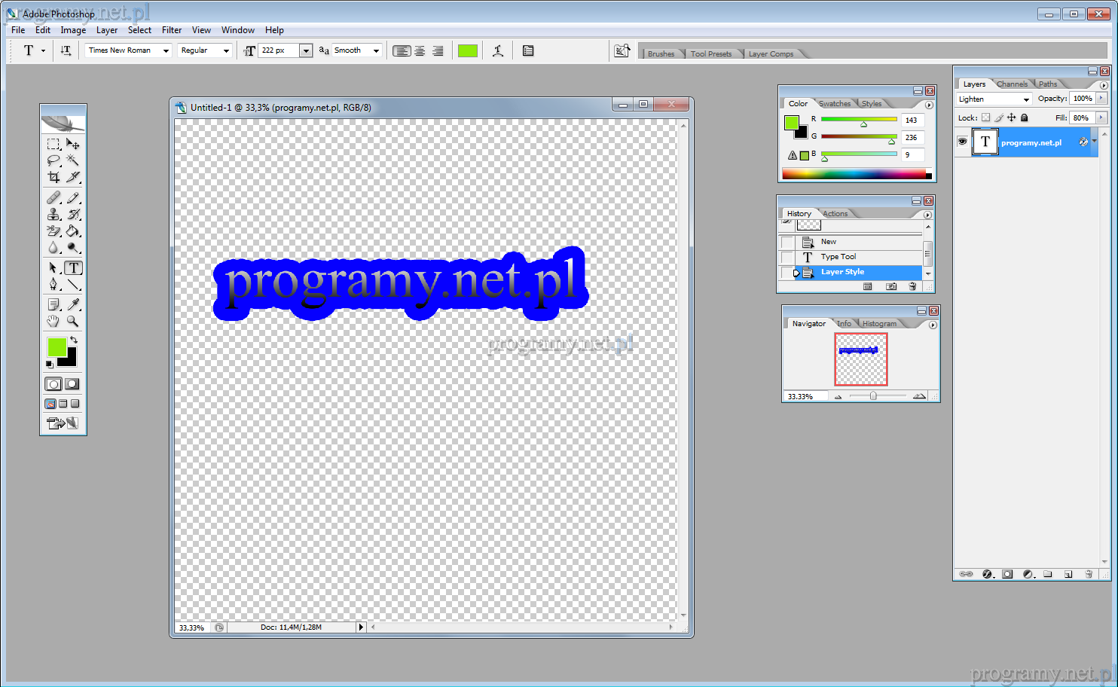Delete current state in History panel
1118x687 pixels.
point(912,286)
